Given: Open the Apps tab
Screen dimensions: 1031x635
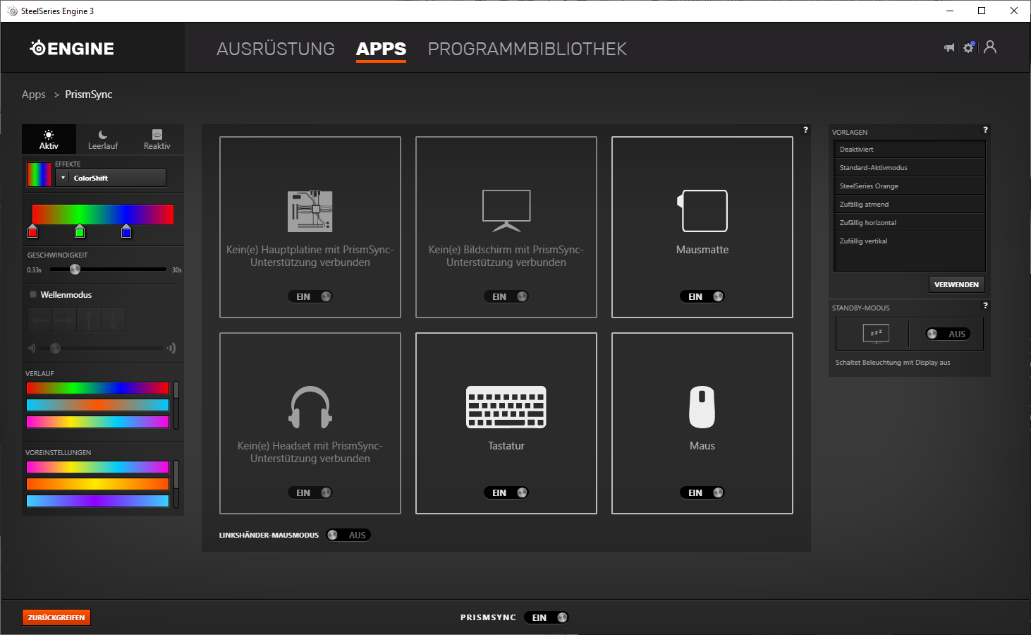Looking at the screenshot, I should [x=381, y=49].
